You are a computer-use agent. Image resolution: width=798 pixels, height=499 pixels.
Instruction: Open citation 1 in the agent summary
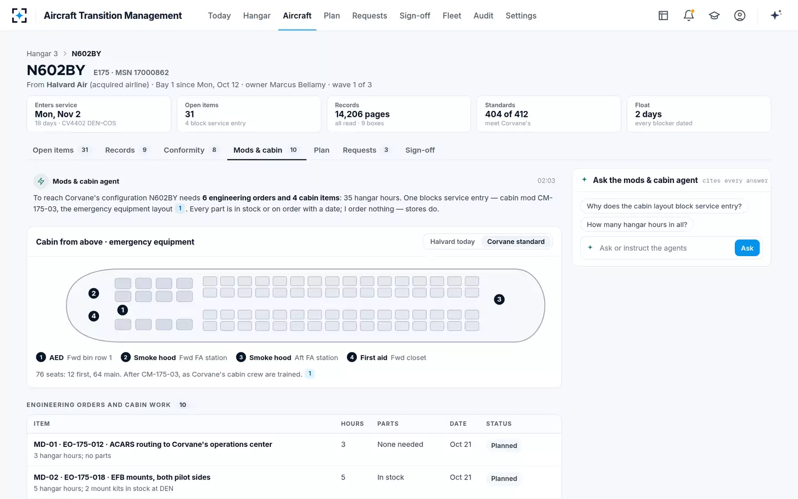tap(180, 208)
